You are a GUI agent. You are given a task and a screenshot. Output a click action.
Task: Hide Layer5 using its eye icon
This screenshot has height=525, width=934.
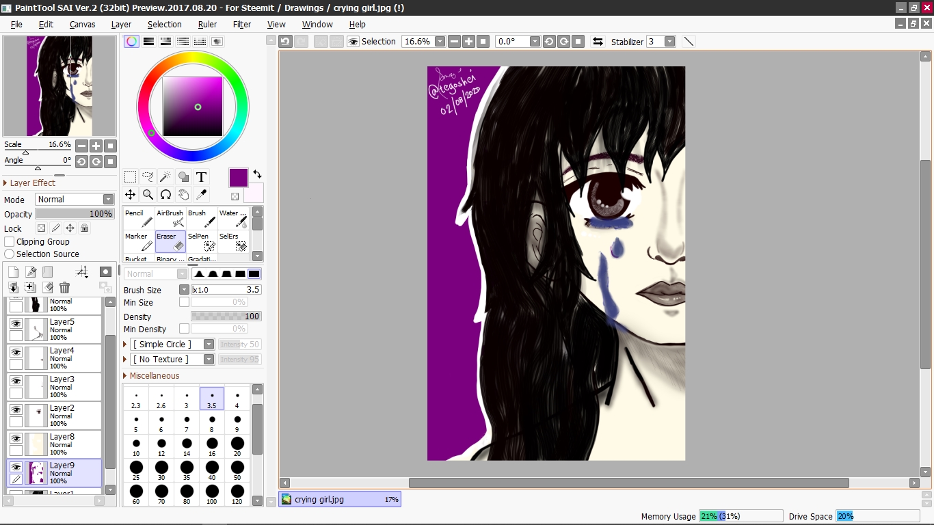point(16,323)
